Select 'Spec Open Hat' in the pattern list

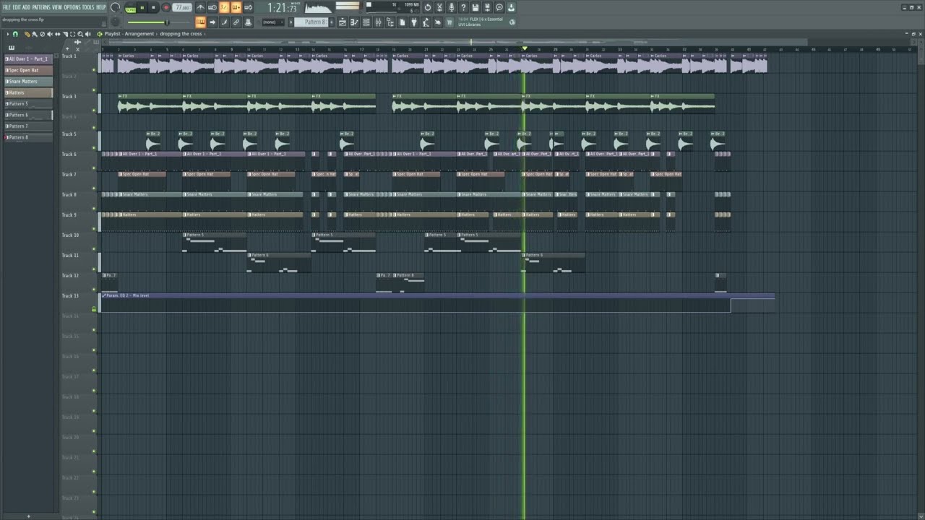[29, 70]
